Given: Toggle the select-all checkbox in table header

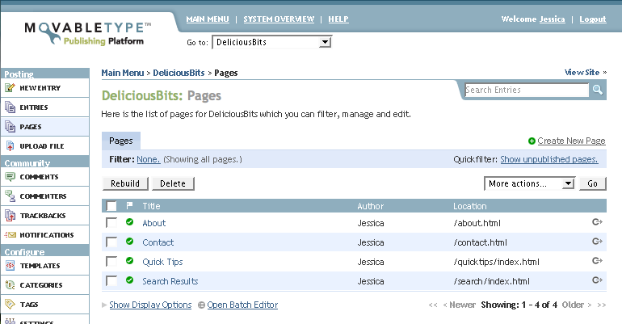Looking at the screenshot, I should [x=111, y=206].
